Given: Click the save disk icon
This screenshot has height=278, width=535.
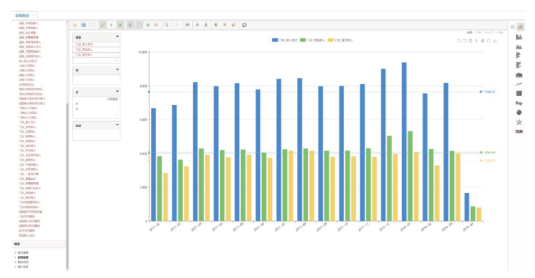Looking at the screenshot, I should pos(84,25).
